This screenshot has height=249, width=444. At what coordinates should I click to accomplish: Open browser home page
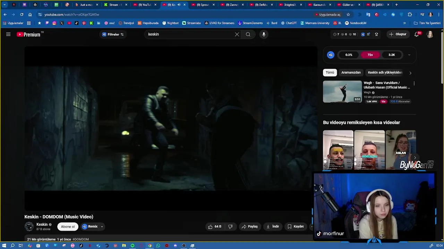point(30,15)
